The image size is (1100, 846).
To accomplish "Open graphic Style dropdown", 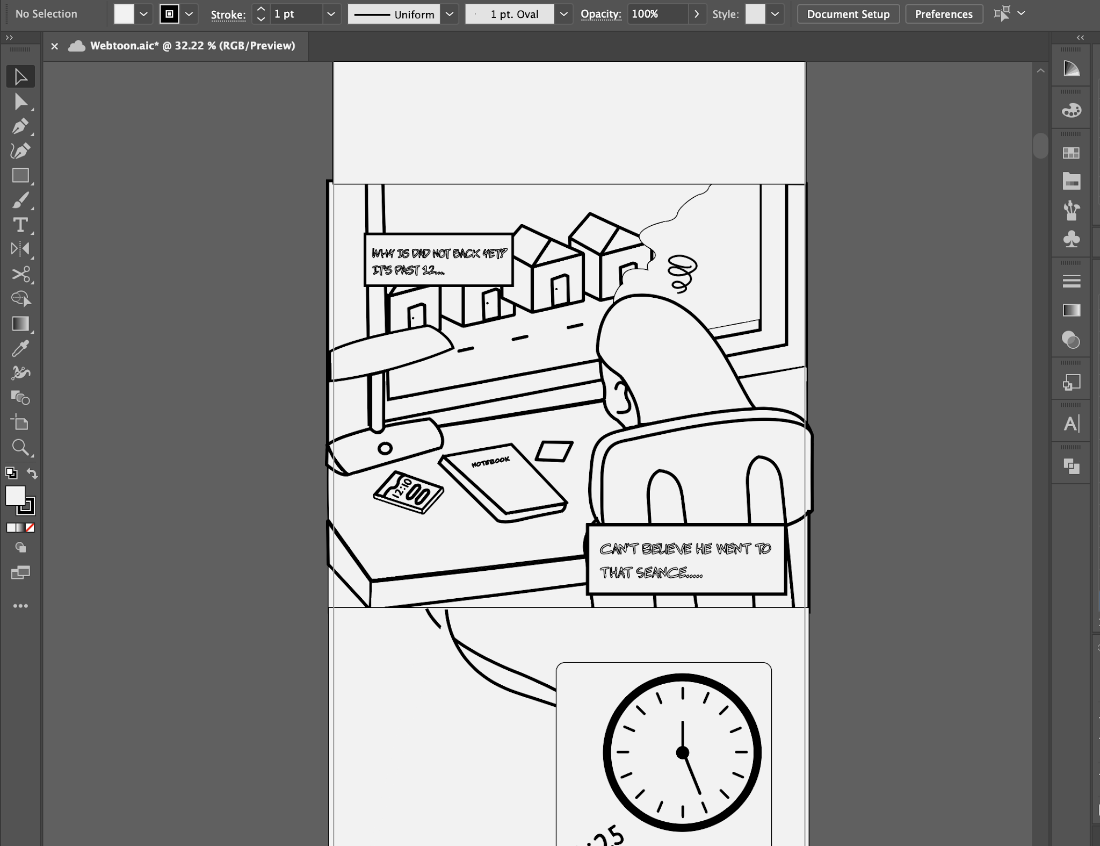I will [x=775, y=14].
